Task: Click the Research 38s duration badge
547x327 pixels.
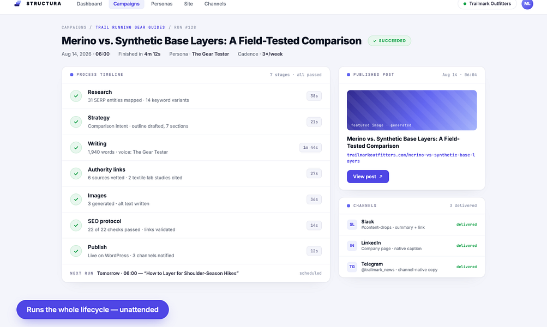Action: pyautogui.click(x=314, y=96)
